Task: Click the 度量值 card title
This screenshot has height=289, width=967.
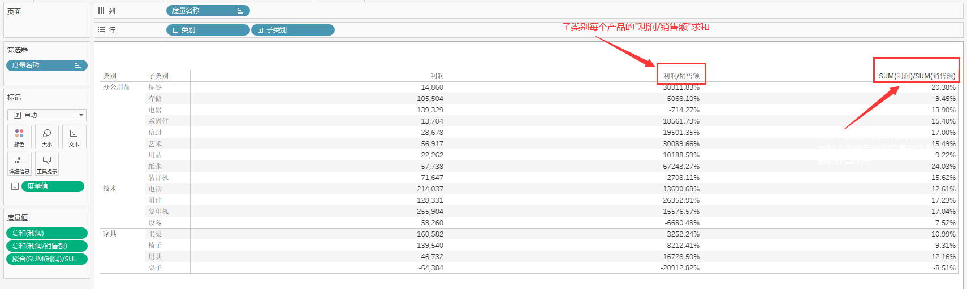Action: pos(18,218)
